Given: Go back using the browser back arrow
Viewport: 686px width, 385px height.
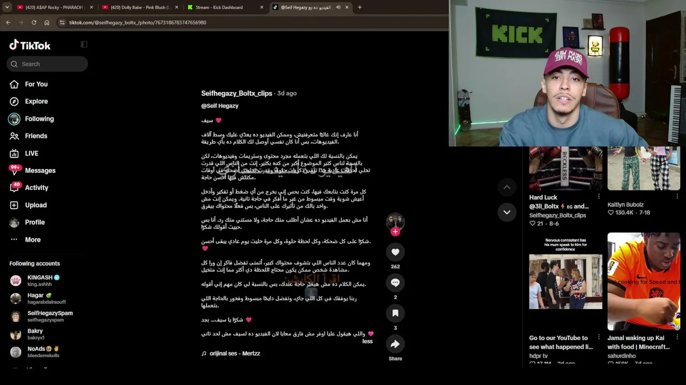Looking at the screenshot, I should tap(8, 22).
